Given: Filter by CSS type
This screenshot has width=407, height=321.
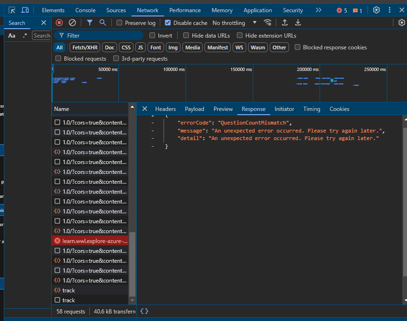Looking at the screenshot, I should click(x=126, y=47).
